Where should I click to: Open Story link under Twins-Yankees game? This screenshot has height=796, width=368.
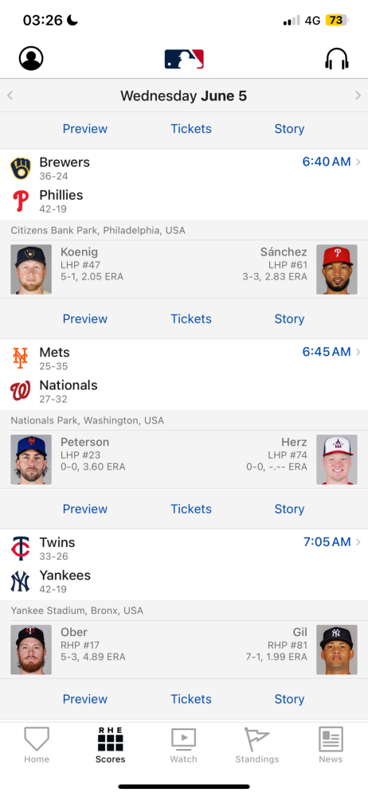click(x=289, y=699)
